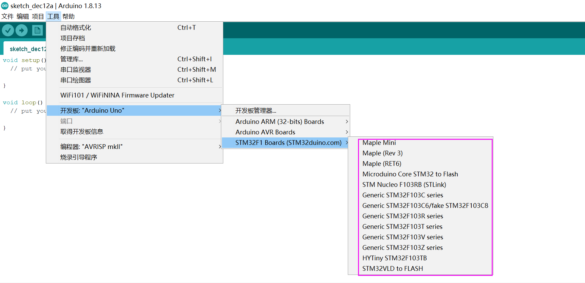Click the void setup() code line
Screen dimensions: 585x283
(24, 60)
